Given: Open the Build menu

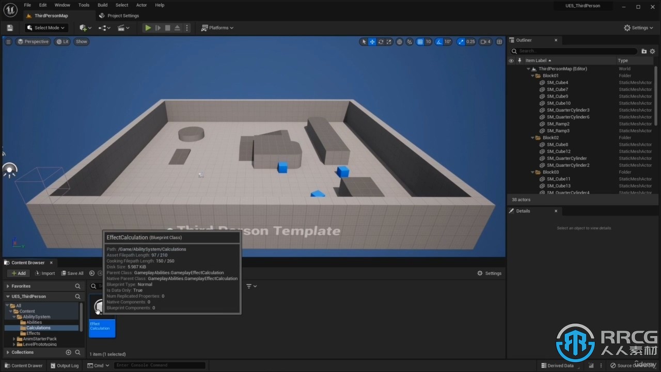Looking at the screenshot, I should click(x=103, y=5).
